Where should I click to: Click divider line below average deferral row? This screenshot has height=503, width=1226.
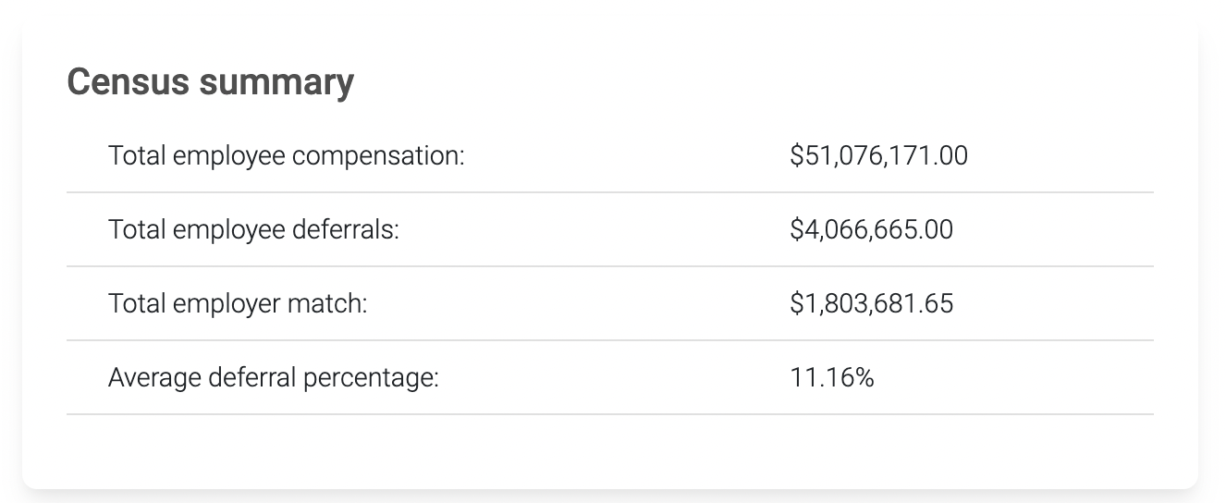(609, 414)
